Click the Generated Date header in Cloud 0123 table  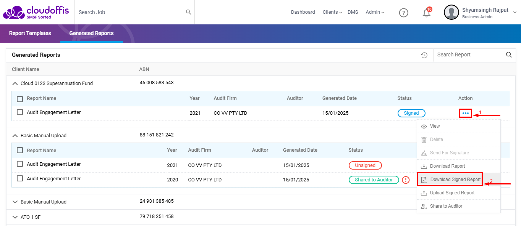[x=340, y=98]
